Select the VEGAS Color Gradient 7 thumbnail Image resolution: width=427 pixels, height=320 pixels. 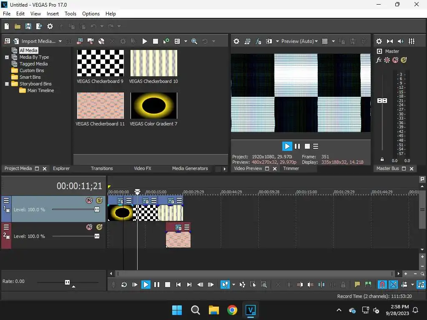point(153,105)
